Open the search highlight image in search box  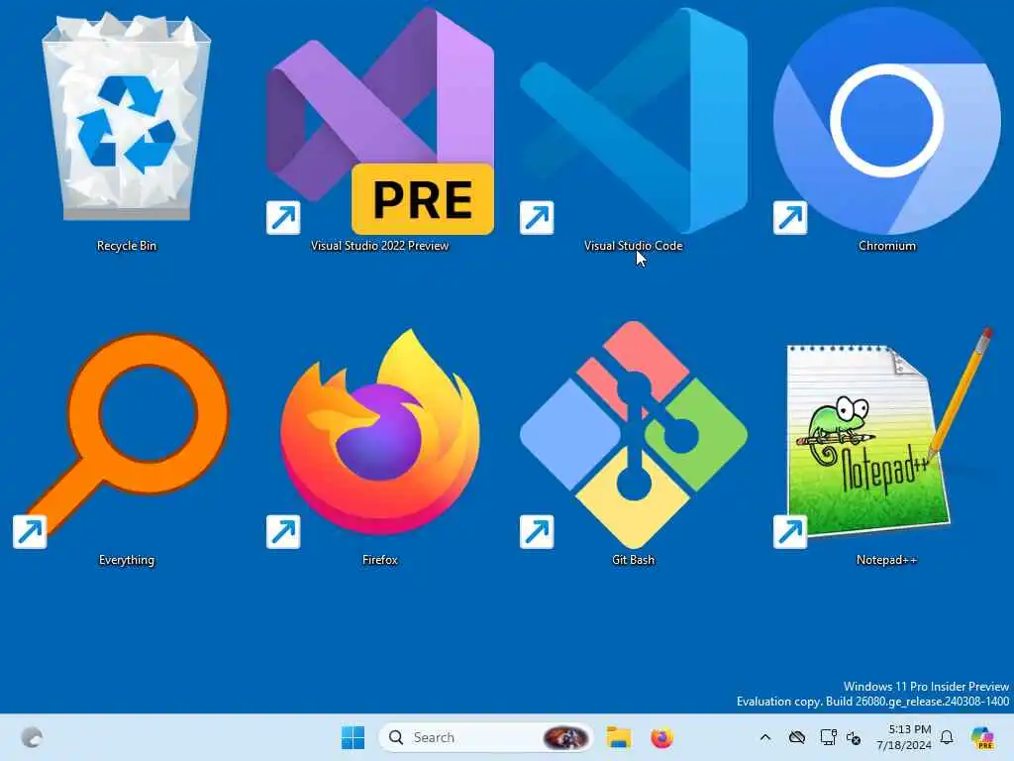tap(565, 737)
